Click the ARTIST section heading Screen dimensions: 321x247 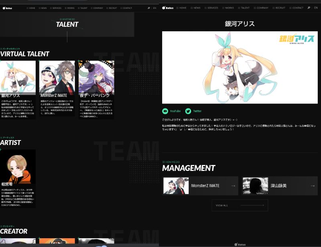click(x=10, y=143)
